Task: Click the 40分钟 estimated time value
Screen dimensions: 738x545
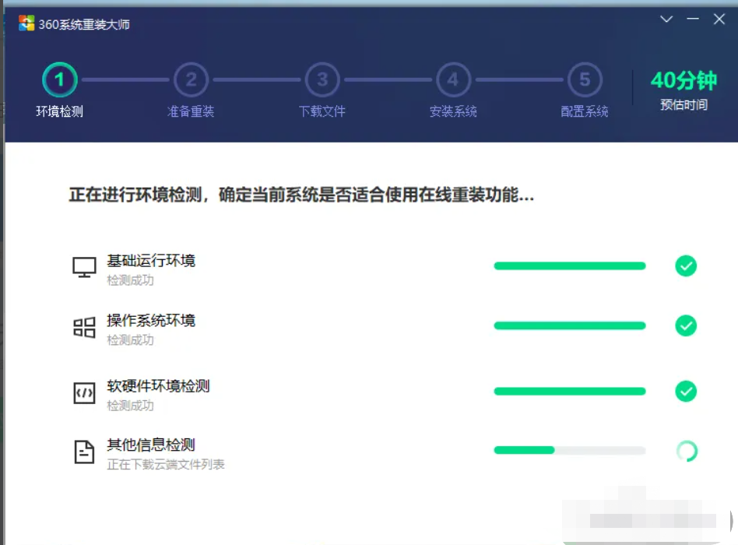Action: click(x=684, y=80)
